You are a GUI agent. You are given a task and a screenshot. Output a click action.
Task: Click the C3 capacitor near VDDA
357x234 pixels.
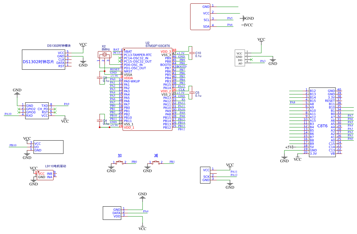[100, 78]
